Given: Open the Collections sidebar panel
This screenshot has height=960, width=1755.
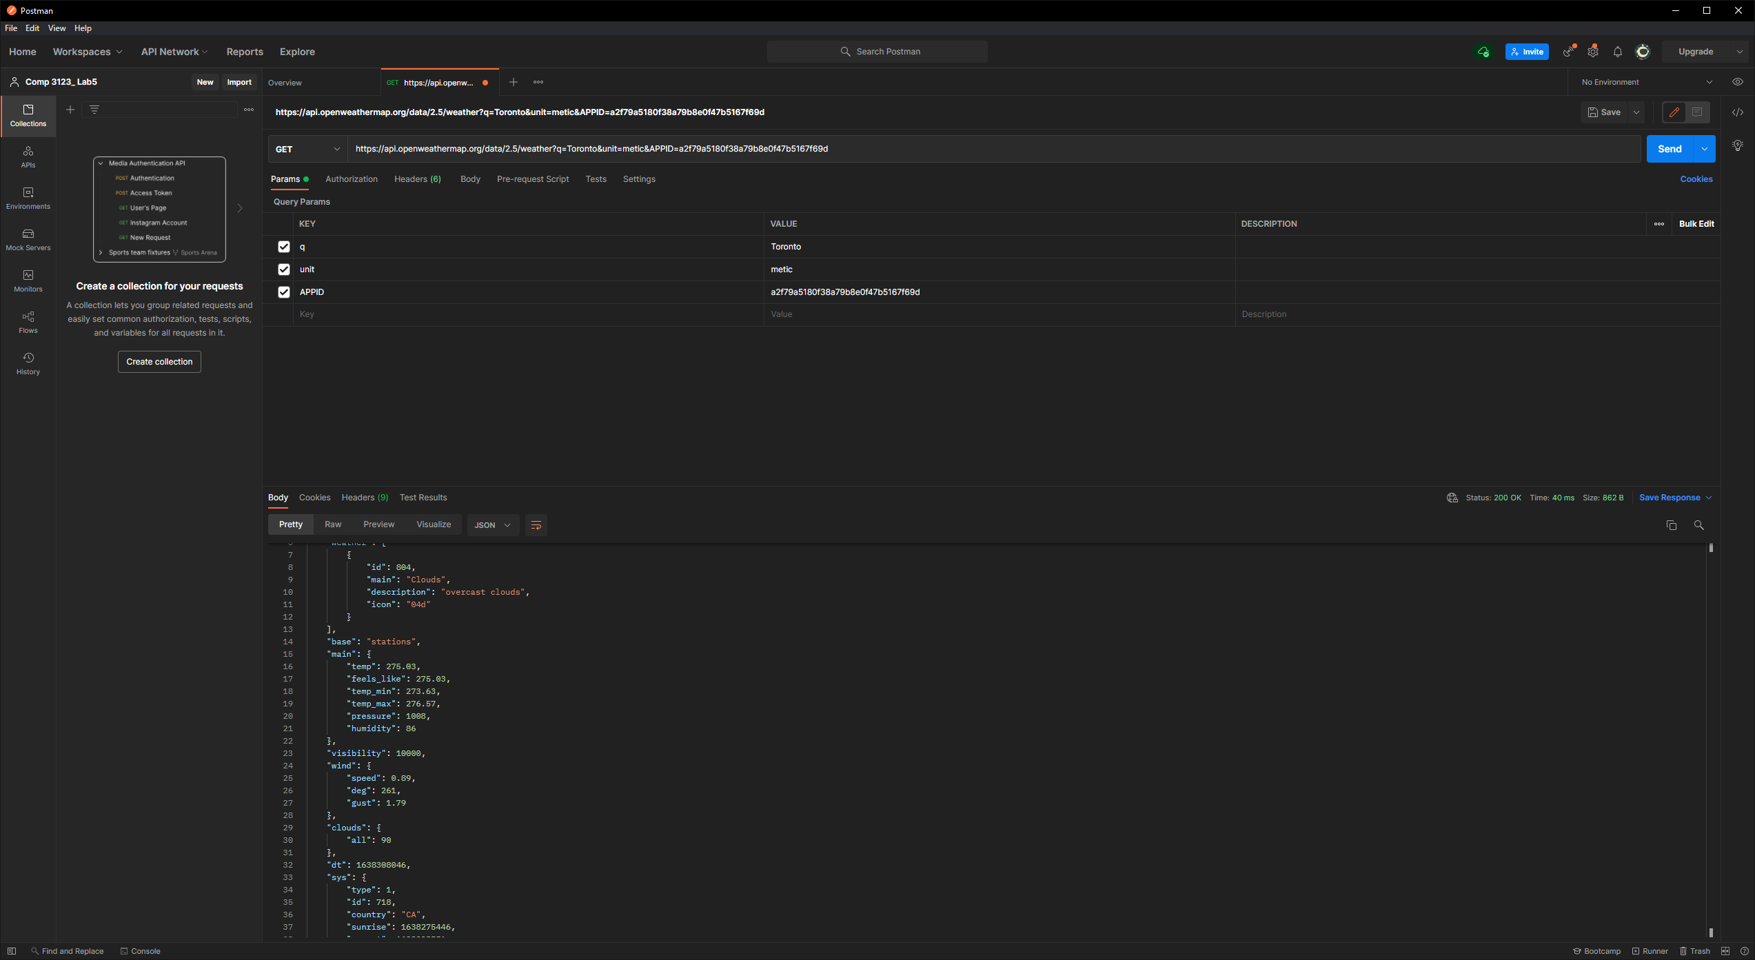Looking at the screenshot, I should coord(28,116).
